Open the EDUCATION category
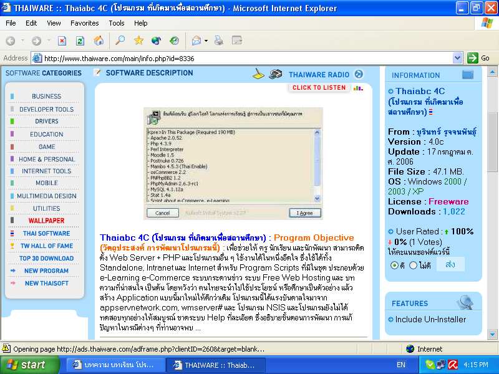Viewport: 499px width, 374px height. pos(46,134)
